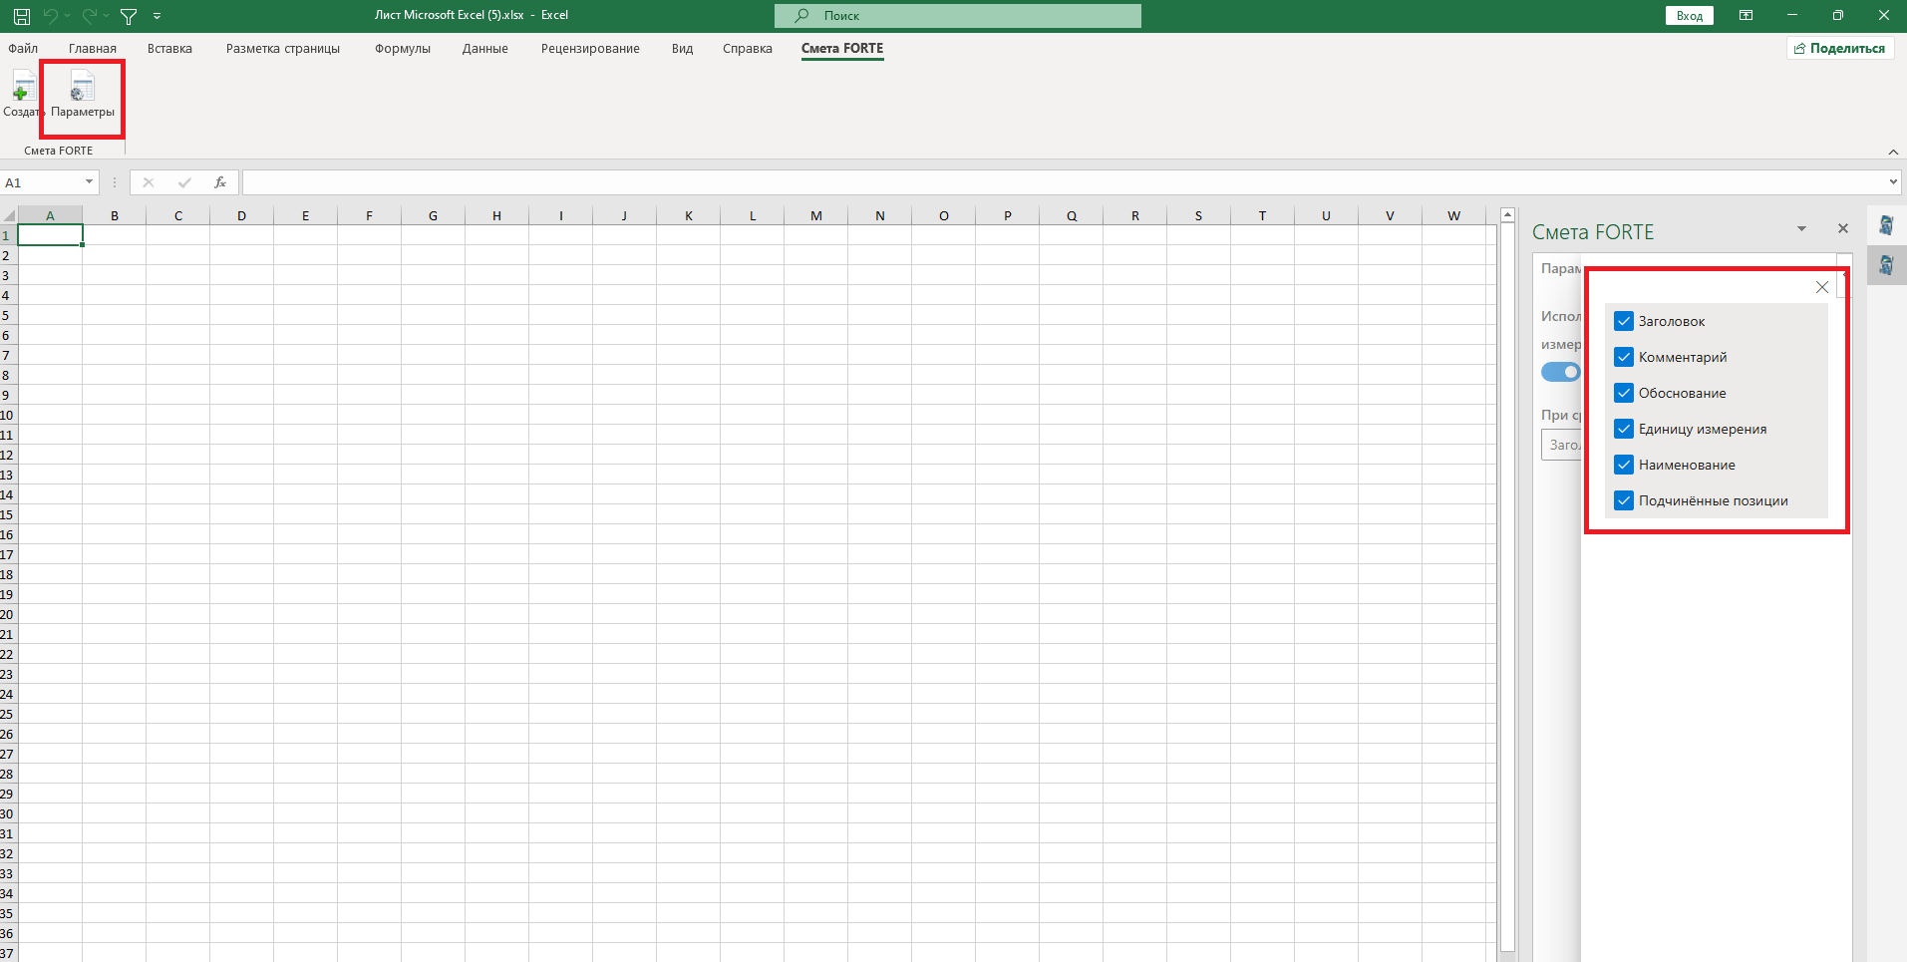Open the Смета FORTE pane options arrow

tap(1801, 229)
